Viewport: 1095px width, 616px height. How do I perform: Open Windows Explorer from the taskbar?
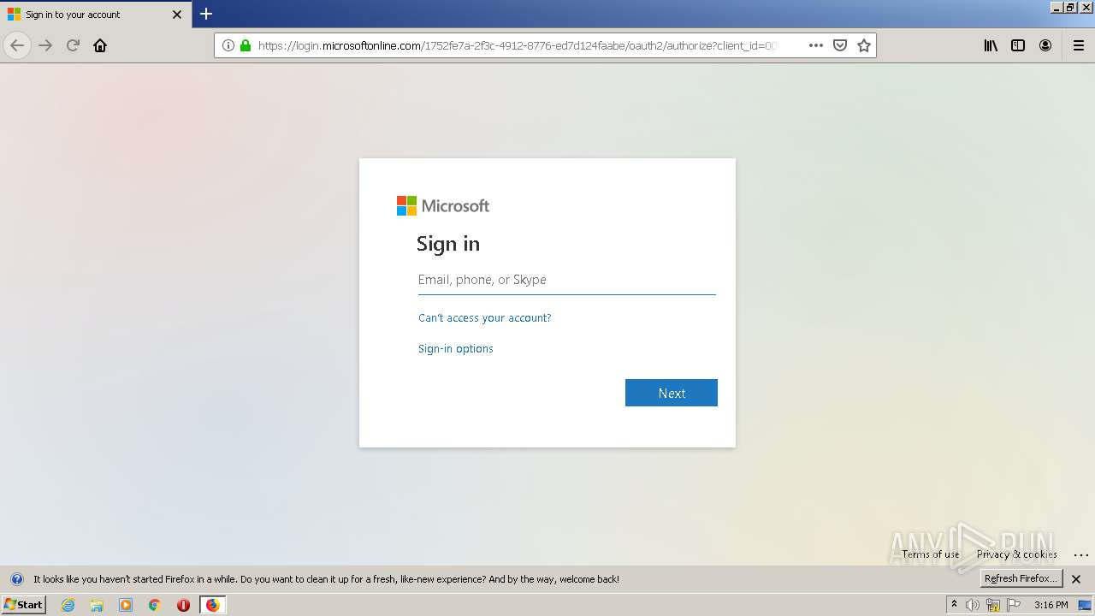pyautogui.click(x=97, y=605)
